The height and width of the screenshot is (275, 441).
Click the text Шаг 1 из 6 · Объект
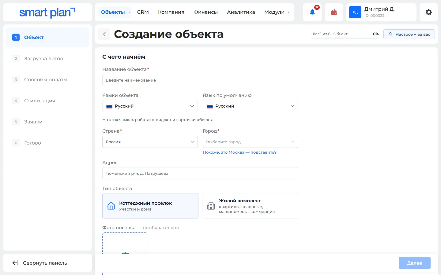(329, 34)
